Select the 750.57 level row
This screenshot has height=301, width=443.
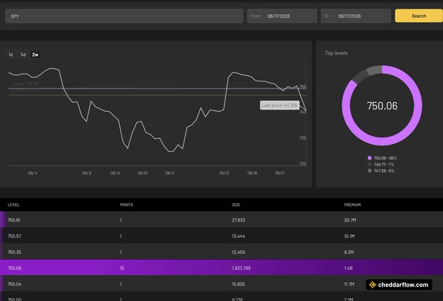(221, 236)
